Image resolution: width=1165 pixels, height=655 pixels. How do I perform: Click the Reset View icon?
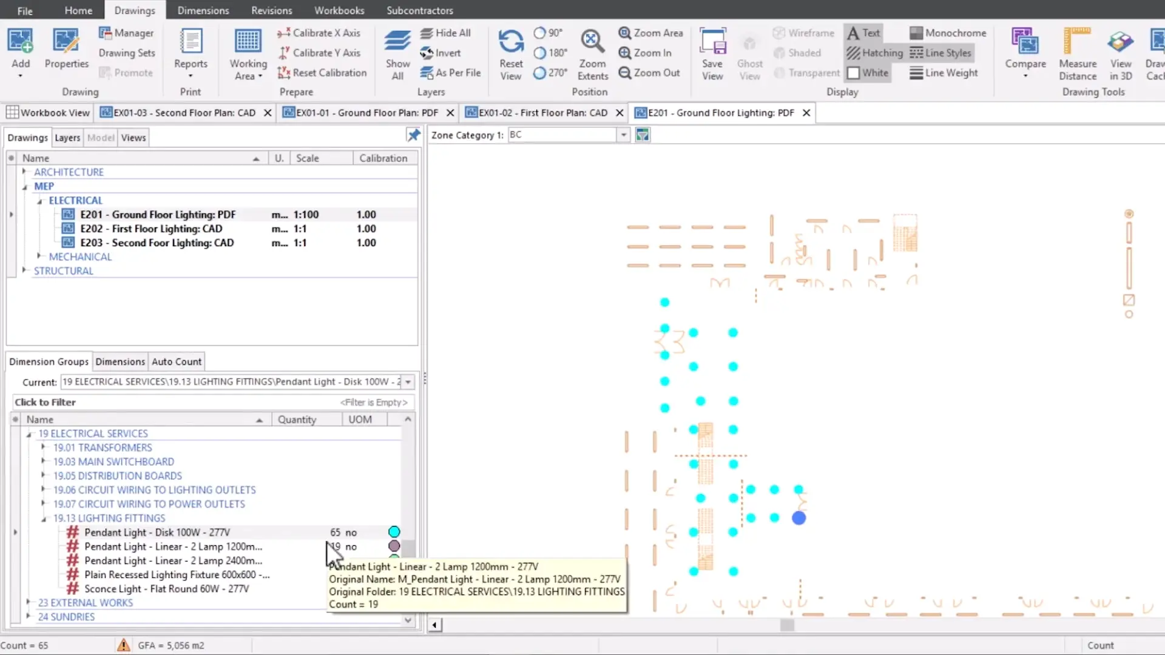(x=511, y=42)
